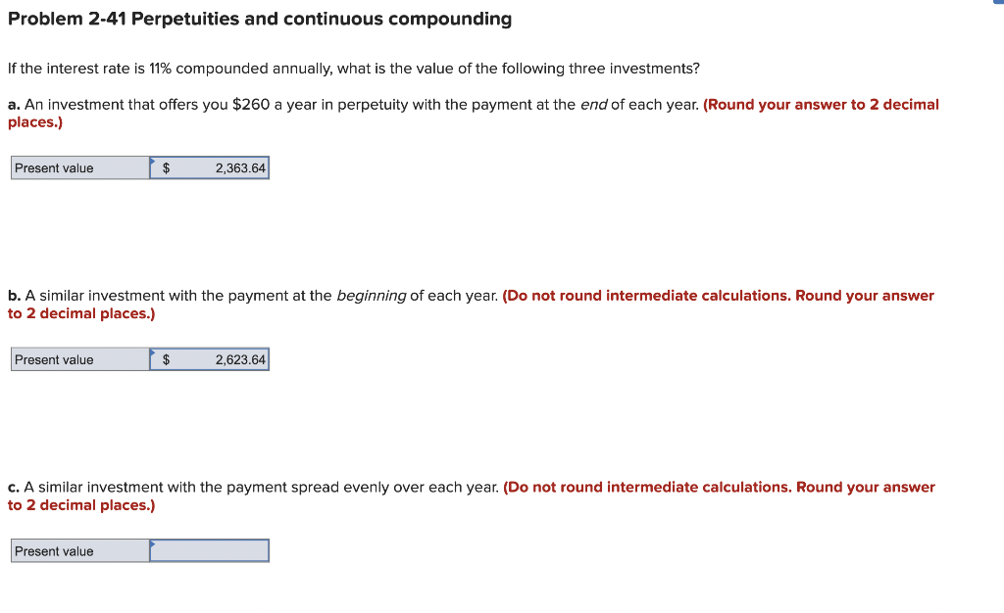Image resolution: width=1004 pixels, height=613 pixels.
Task: Click the Problem 2-41 title heading
Action: tap(259, 19)
